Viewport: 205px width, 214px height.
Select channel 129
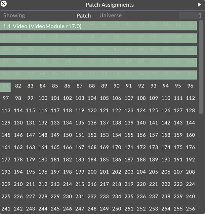point(6,123)
